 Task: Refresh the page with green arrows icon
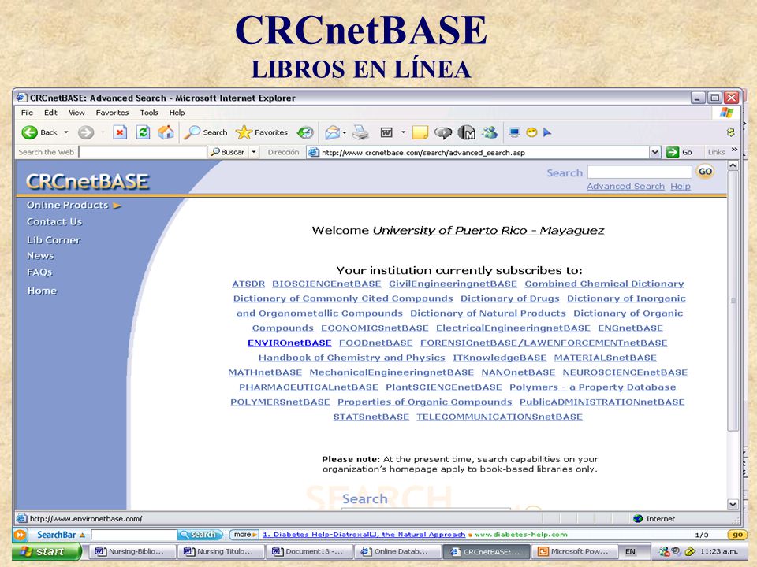[x=143, y=132]
